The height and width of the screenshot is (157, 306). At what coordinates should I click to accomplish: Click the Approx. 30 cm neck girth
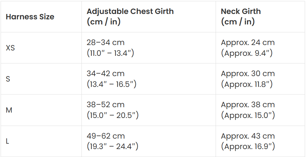(248, 74)
